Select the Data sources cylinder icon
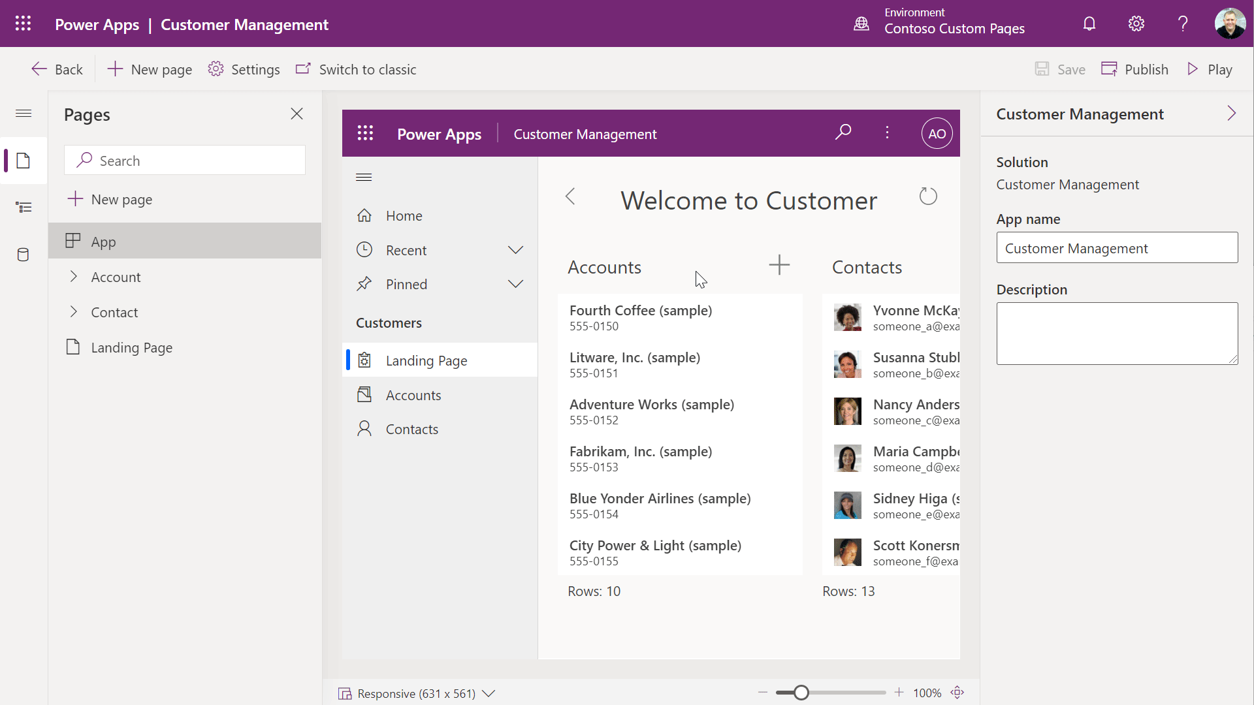The height and width of the screenshot is (705, 1254). pos(24,255)
